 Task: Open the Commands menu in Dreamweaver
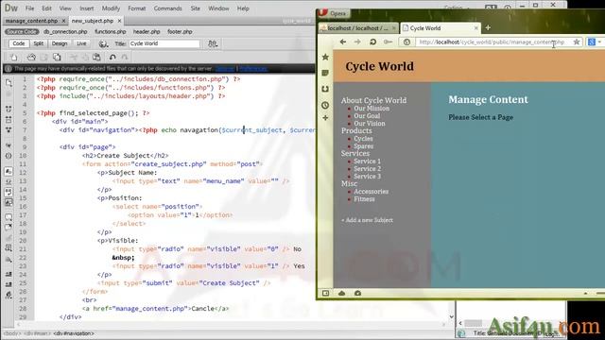coord(168,8)
